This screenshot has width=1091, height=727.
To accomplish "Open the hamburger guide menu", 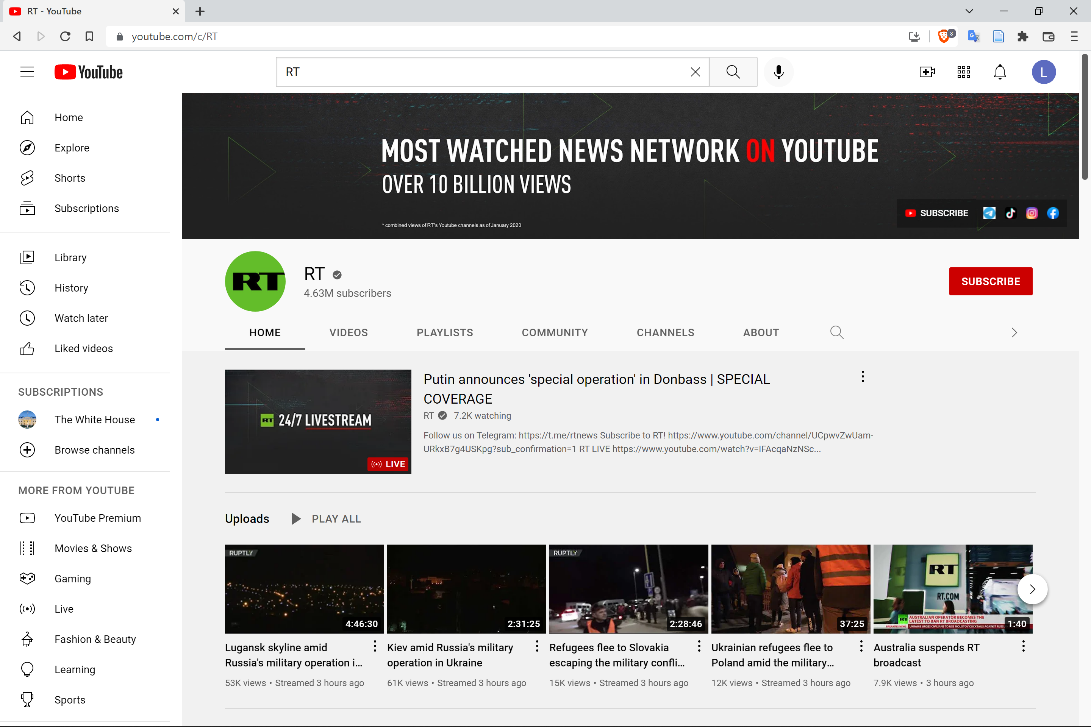I will coord(27,72).
